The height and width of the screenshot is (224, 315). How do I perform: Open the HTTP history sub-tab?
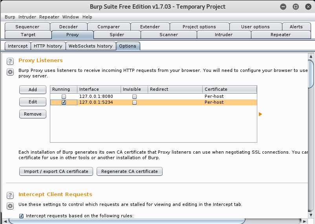tap(48, 46)
